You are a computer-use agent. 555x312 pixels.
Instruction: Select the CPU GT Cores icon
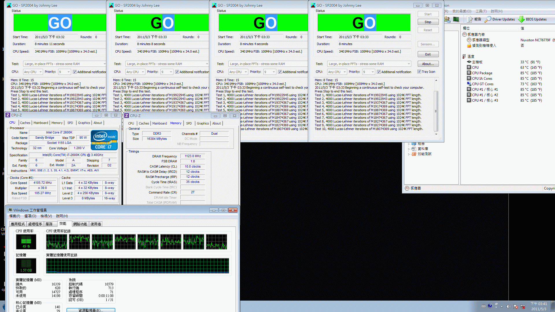point(469,84)
